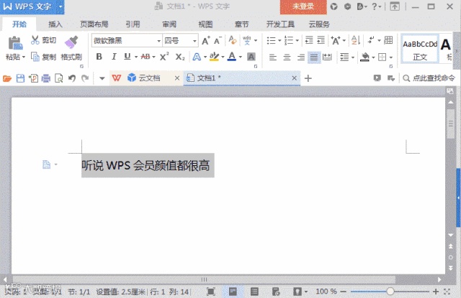Viewport: 461px width, 298px height.
Task: Click the Sort A-Z icon
Action: point(356,40)
